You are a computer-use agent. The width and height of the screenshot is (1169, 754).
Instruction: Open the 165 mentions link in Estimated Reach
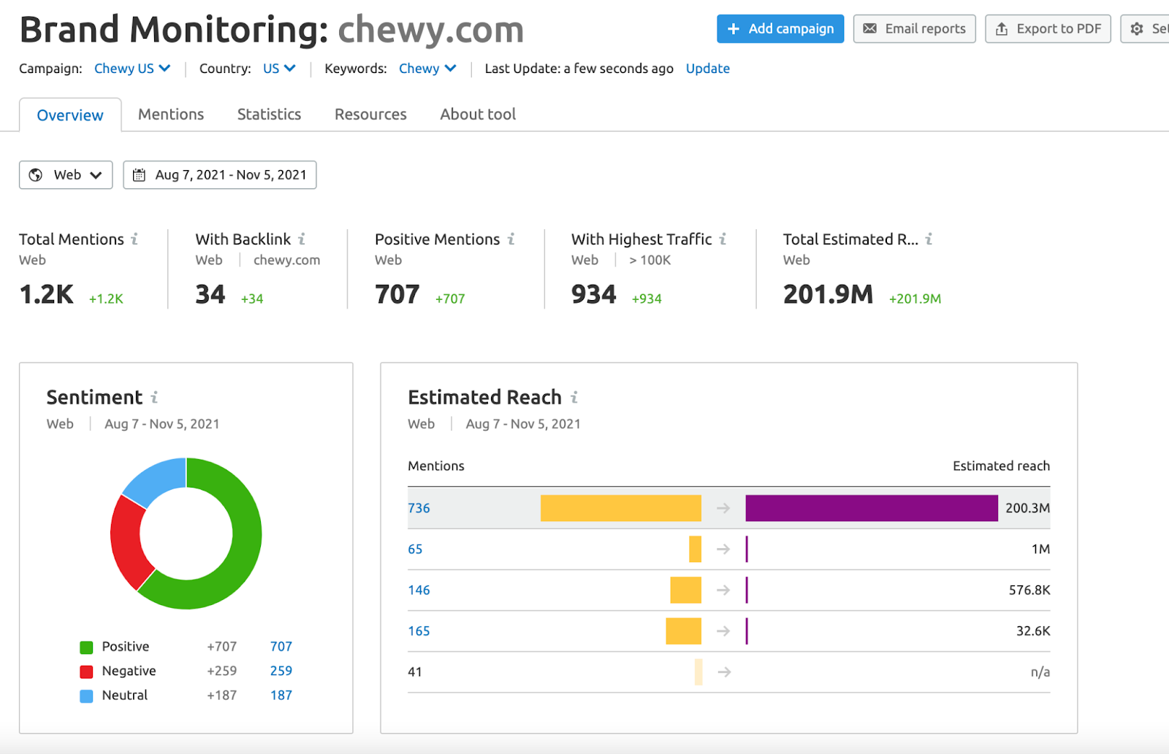click(x=419, y=631)
